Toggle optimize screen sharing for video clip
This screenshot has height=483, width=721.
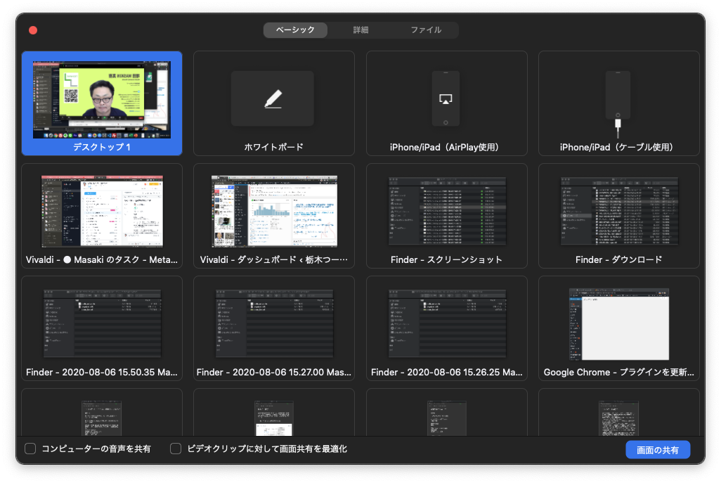coord(176,449)
